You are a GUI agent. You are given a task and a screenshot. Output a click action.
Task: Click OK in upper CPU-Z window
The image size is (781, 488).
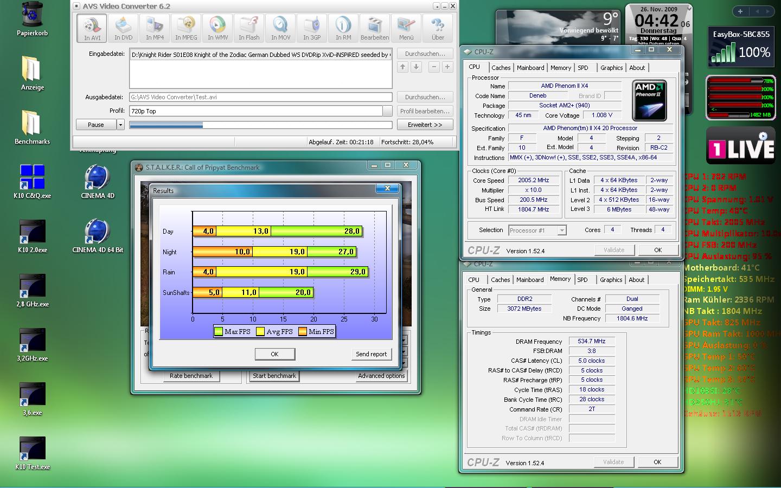point(658,250)
